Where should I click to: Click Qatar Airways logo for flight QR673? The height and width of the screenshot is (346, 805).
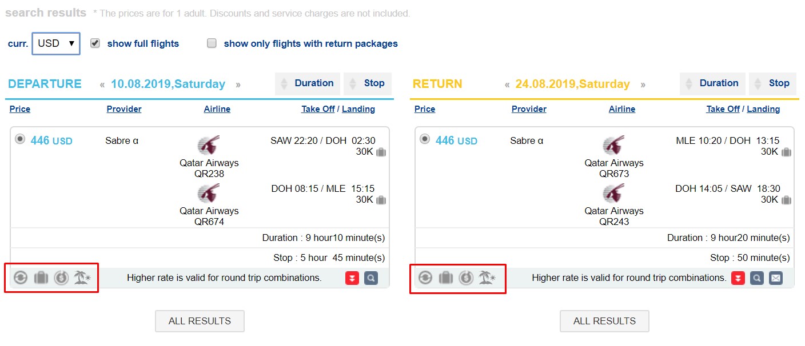click(x=613, y=146)
